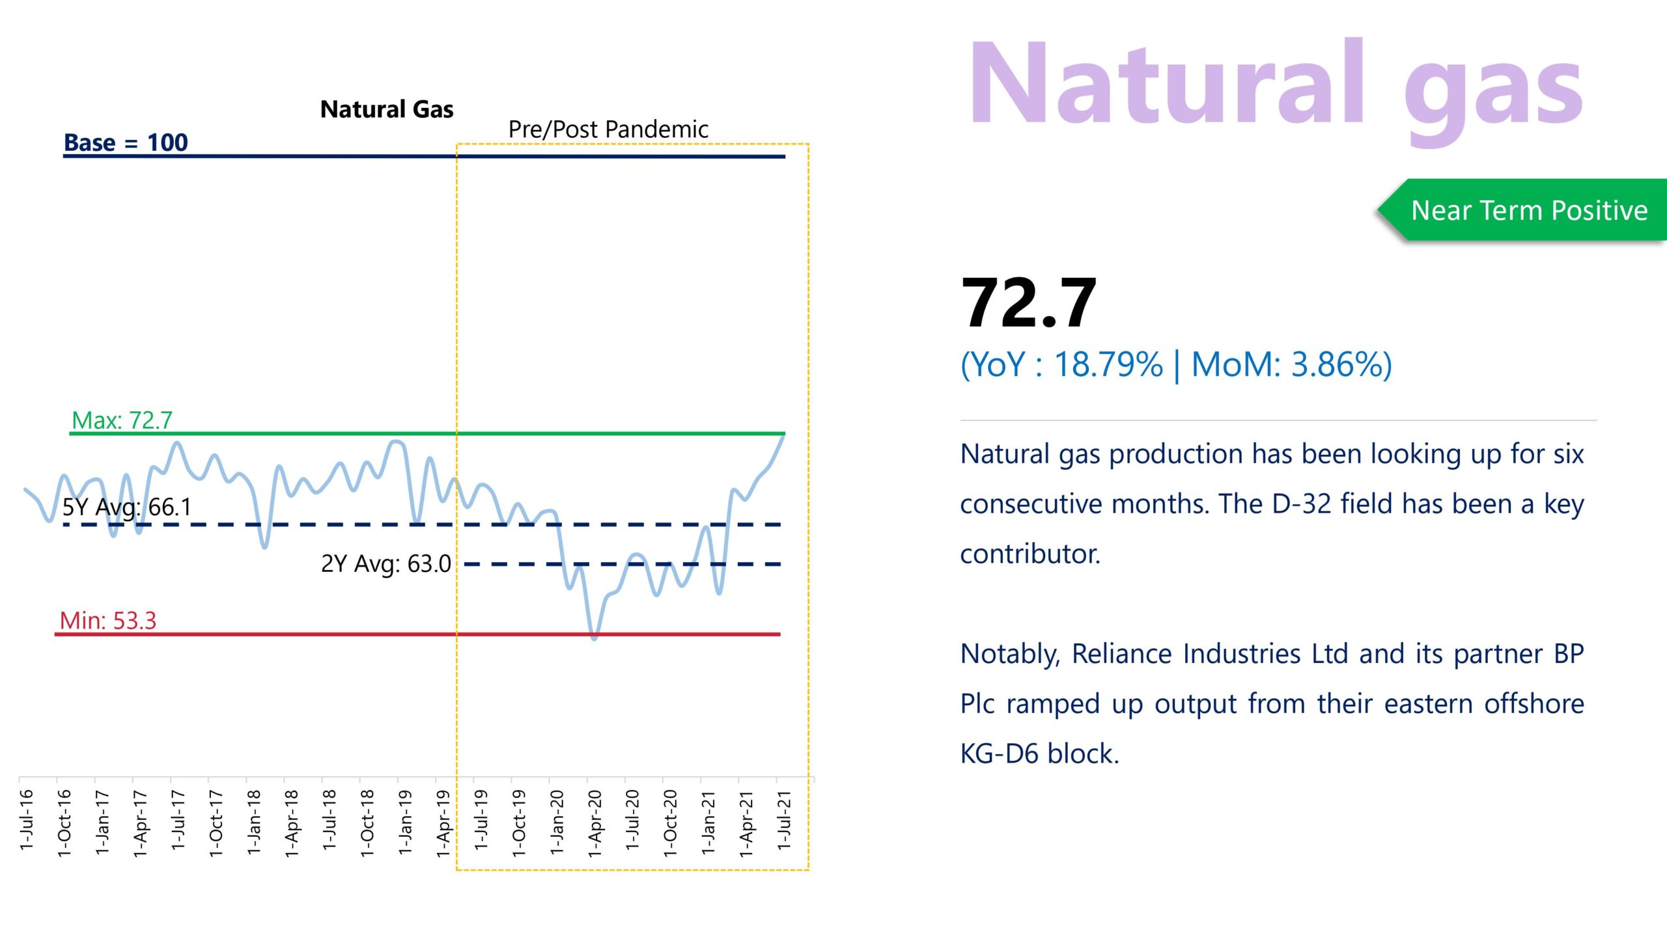Click the Base = 100 label
1667x937 pixels.
pos(126,143)
